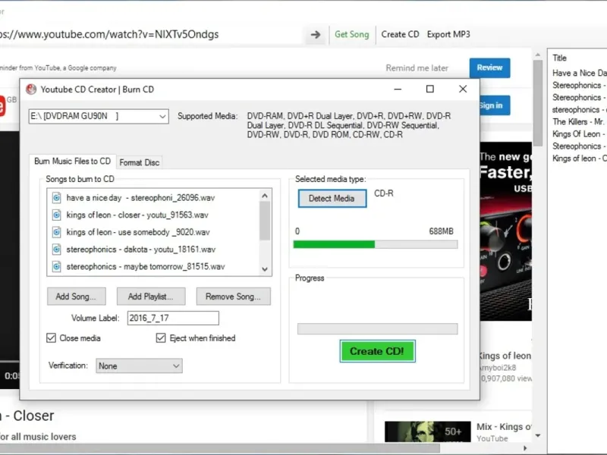
Task: Open the drive selection dropdown E:\ DVDRAM
Action: (99, 116)
